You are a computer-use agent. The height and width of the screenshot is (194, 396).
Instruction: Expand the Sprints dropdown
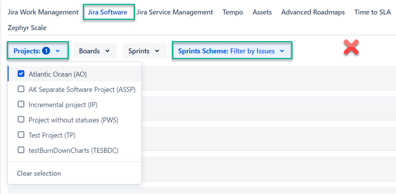coord(144,51)
